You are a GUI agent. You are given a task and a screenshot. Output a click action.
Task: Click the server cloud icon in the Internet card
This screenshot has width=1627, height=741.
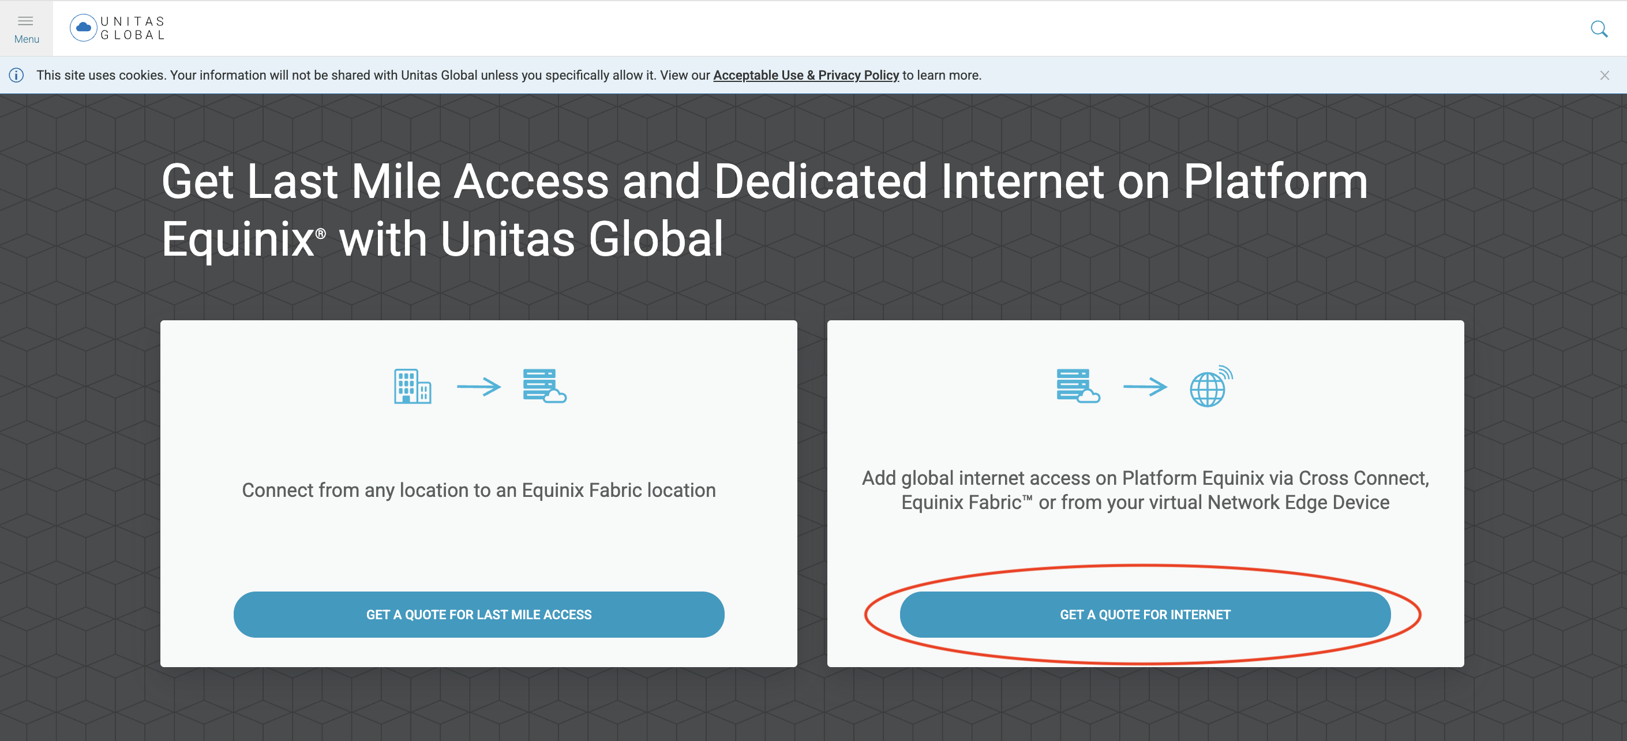pyautogui.click(x=1078, y=386)
